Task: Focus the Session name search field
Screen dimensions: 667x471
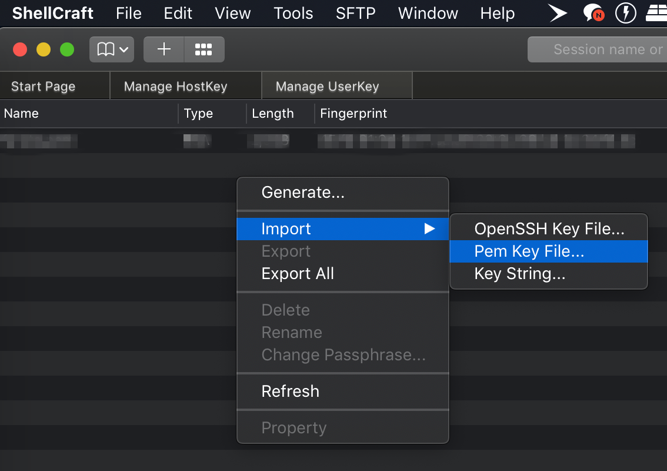Action: 597,49
